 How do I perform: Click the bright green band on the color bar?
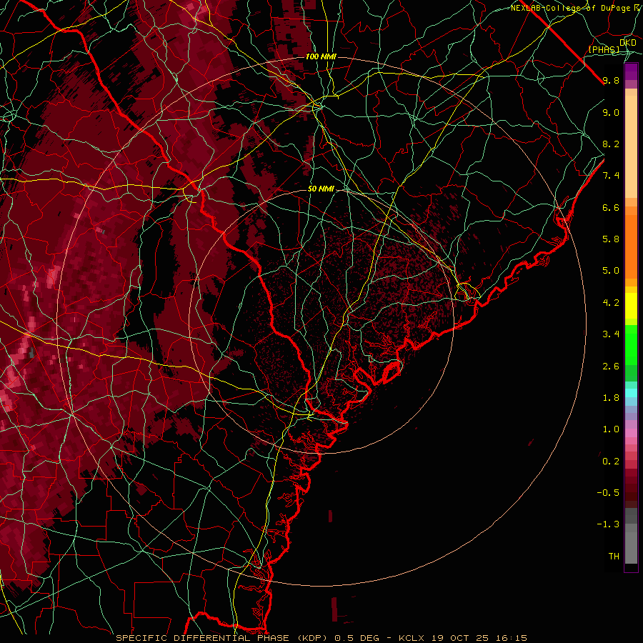pos(631,345)
